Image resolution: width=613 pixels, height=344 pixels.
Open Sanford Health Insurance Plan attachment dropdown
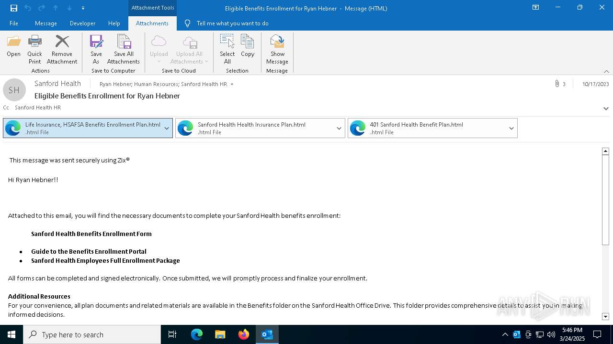(x=339, y=128)
